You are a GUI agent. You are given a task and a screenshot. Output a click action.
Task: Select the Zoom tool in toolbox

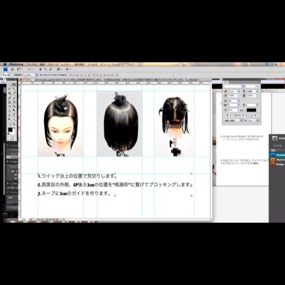[x=14, y=124]
